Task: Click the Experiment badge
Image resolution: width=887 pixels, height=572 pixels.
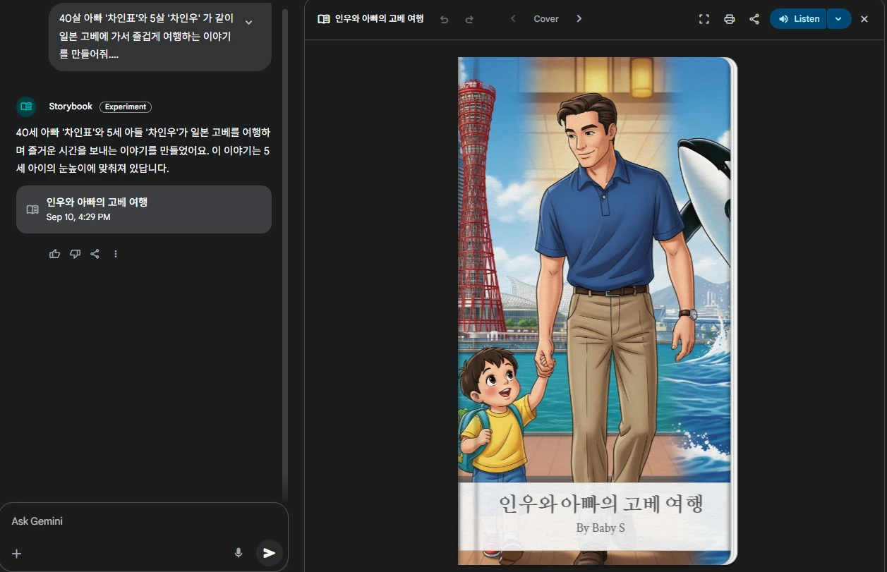Action: click(126, 107)
